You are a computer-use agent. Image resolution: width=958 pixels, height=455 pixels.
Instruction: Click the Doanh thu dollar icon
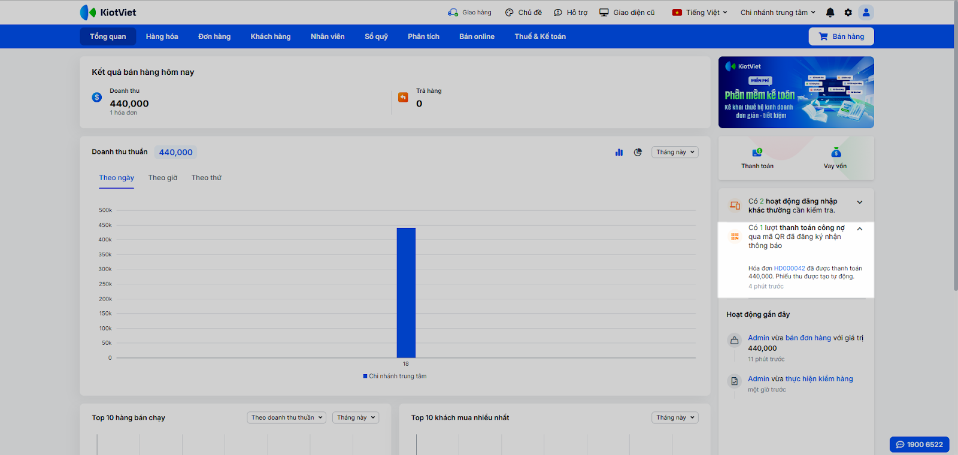tap(97, 97)
